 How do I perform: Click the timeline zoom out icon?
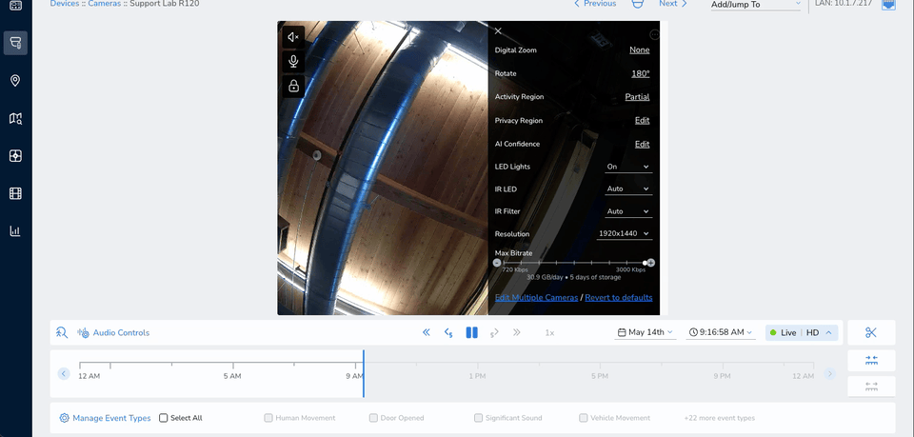871,387
